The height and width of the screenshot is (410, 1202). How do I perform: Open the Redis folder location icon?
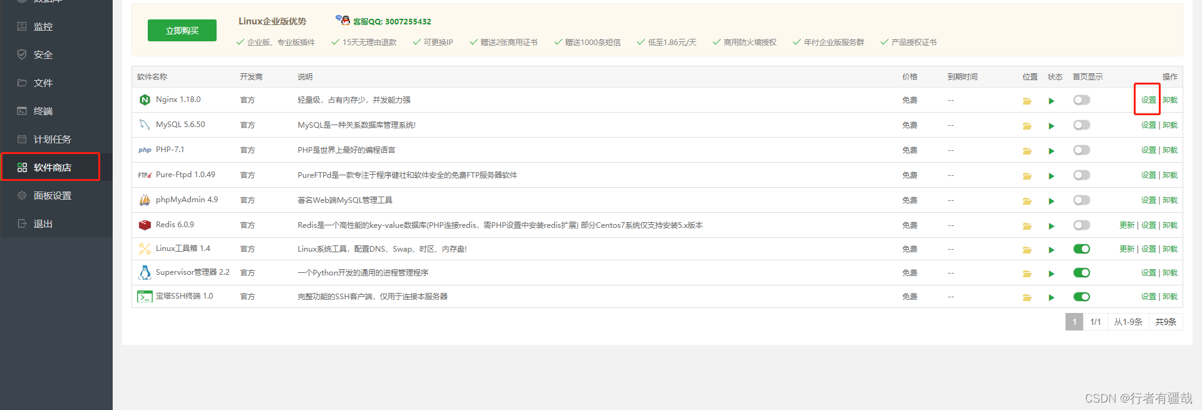pyautogui.click(x=1027, y=226)
